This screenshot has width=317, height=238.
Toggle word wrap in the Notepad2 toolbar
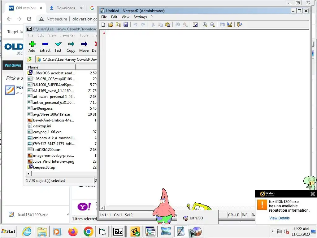[x=195, y=24]
